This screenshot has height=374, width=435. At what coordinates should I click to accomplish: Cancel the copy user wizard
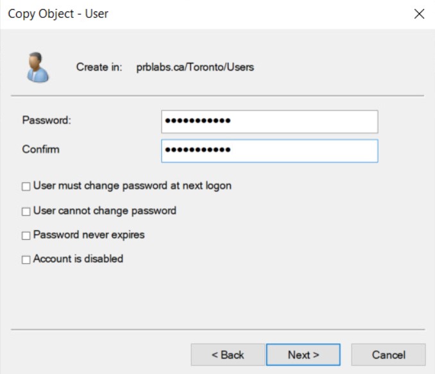[x=388, y=355]
